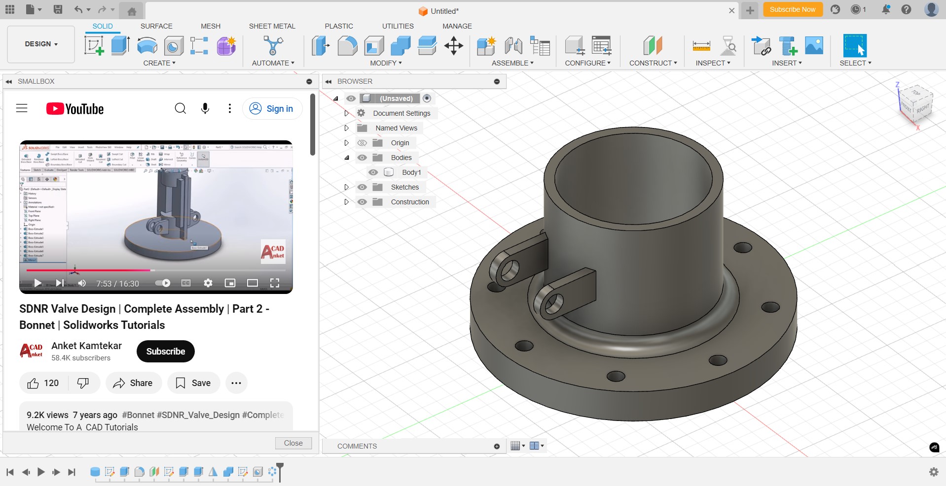Screen dimensions: 946x486
Task: Select the Create Sketch tool
Action: [94, 46]
